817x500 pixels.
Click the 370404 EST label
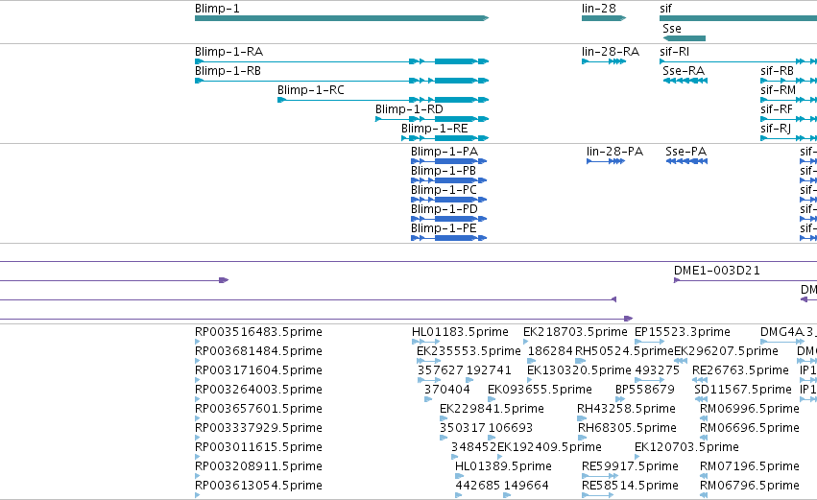click(x=447, y=390)
